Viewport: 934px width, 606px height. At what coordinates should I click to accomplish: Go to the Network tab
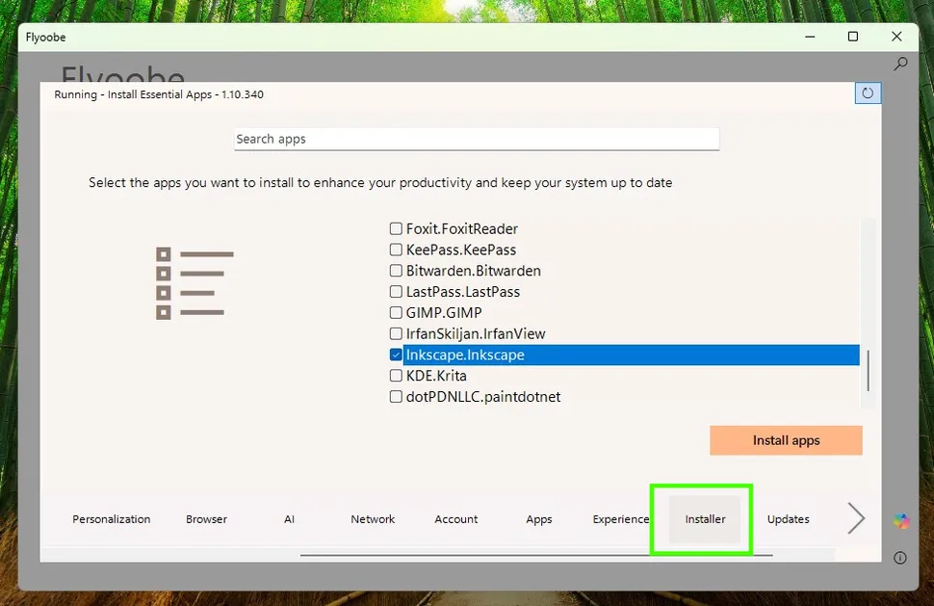click(373, 518)
